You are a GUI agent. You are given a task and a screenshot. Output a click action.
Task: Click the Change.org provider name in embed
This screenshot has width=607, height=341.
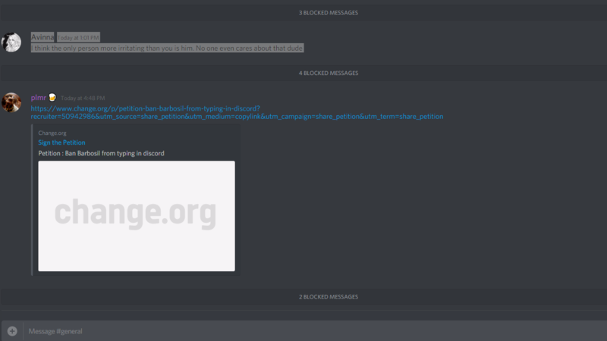[52, 133]
